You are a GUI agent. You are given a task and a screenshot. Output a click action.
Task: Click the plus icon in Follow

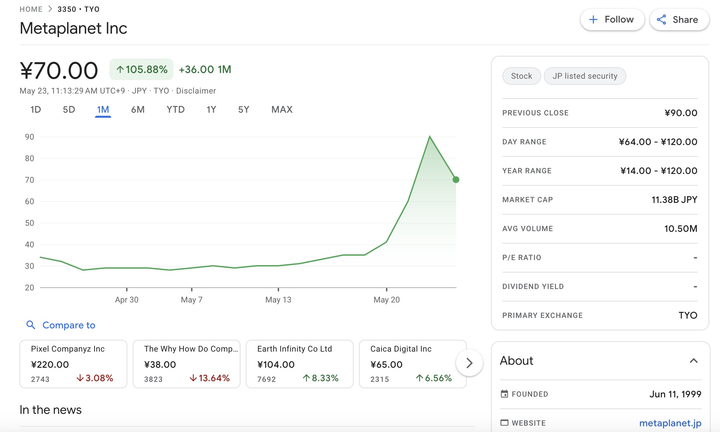click(x=593, y=20)
